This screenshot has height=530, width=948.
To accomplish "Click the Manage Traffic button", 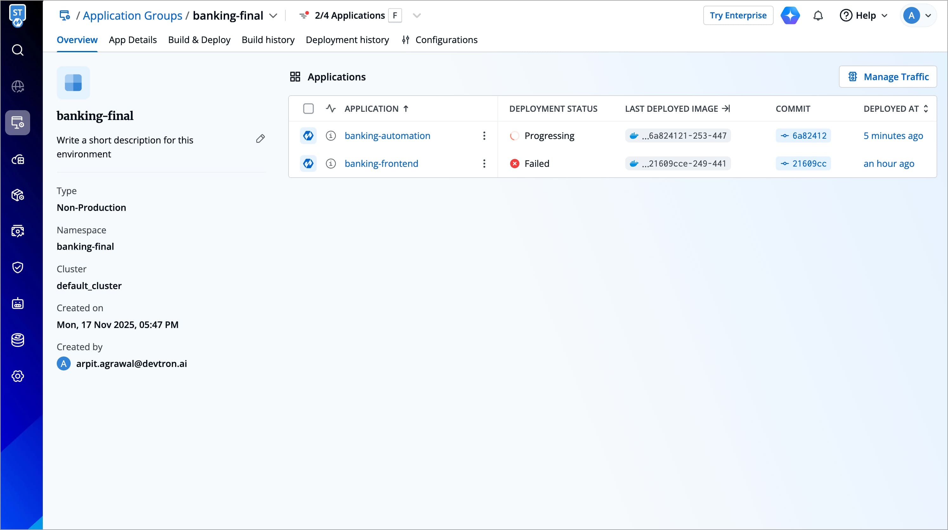I will 888,77.
